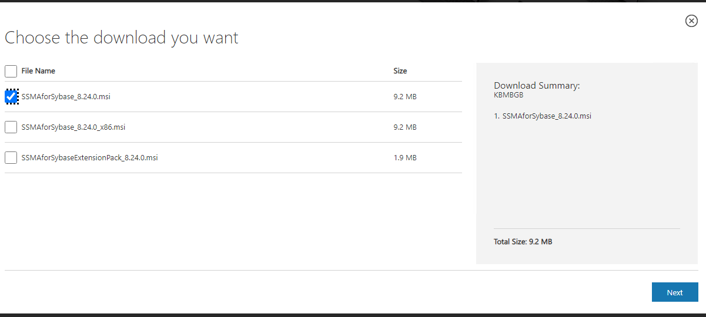
Task: Select the SSMAforSybase_8.24.0_x86.msi file name label
Action: 73,127
